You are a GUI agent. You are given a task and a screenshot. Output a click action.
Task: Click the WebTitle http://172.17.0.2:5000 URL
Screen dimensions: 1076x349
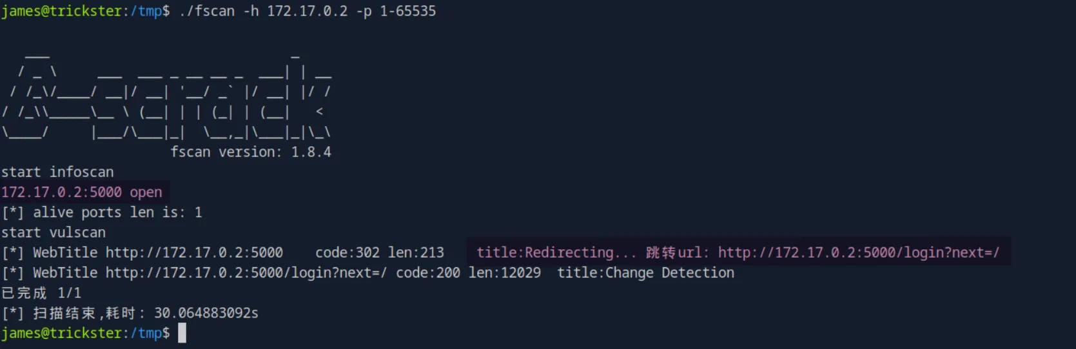pos(194,252)
